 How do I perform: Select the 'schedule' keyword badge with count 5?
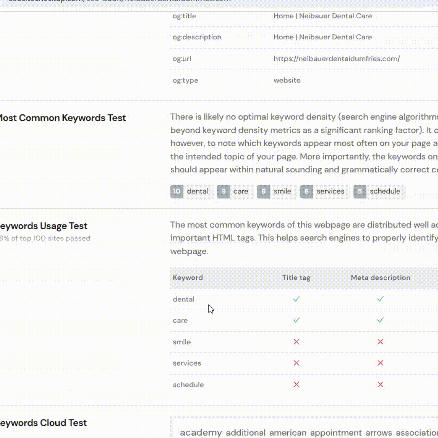pyautogui.click(x=379, y=191)
